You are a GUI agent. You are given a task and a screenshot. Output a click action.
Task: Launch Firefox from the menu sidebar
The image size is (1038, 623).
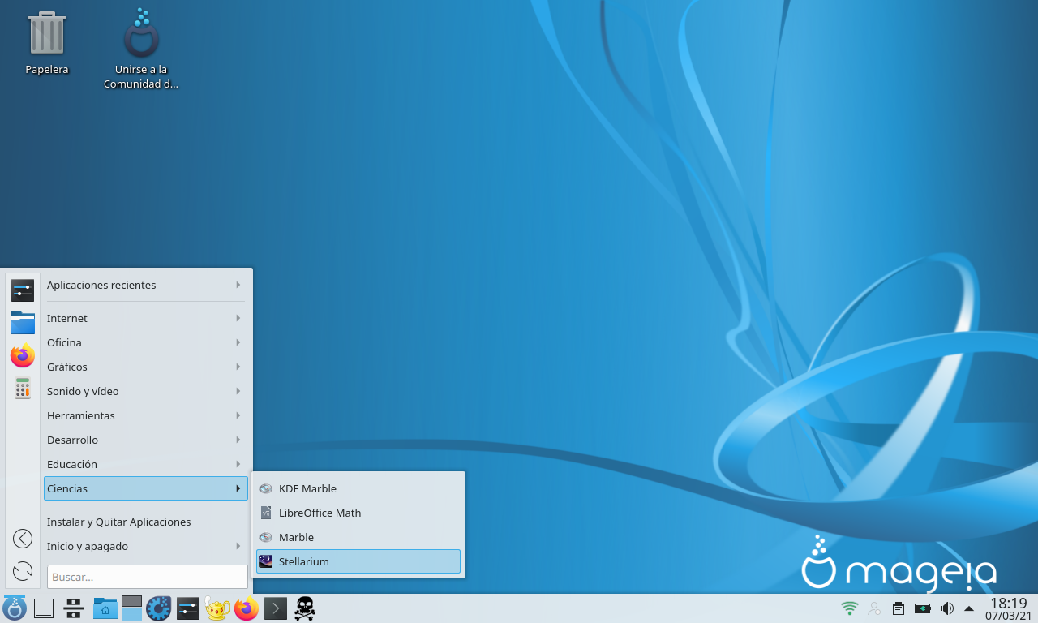tap(23, 355)
